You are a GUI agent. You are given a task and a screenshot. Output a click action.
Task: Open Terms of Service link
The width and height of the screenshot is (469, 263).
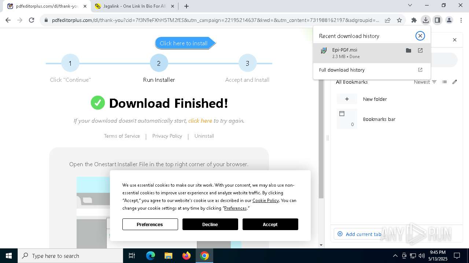point(122,136)
